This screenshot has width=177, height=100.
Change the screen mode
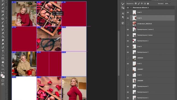click(x=3, y=84)
